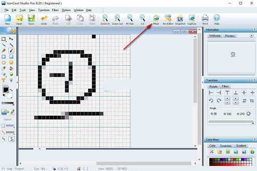The image size is (257, 171).
Task: Choose the 180 degree angle radio
Action: [x=227, y=114]
